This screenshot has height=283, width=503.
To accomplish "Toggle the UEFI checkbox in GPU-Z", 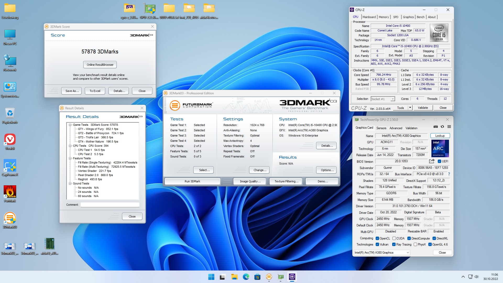I will pyautogui.click(x=439, y=161).
